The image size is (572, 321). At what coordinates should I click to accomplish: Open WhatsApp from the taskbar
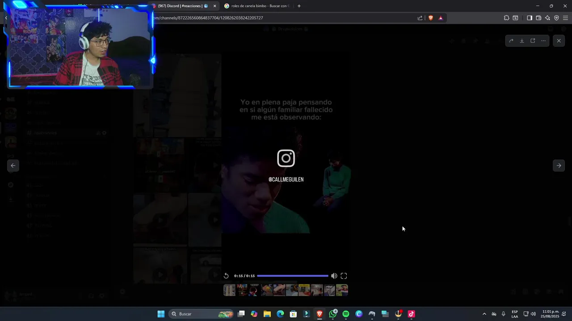pos(333,314)
